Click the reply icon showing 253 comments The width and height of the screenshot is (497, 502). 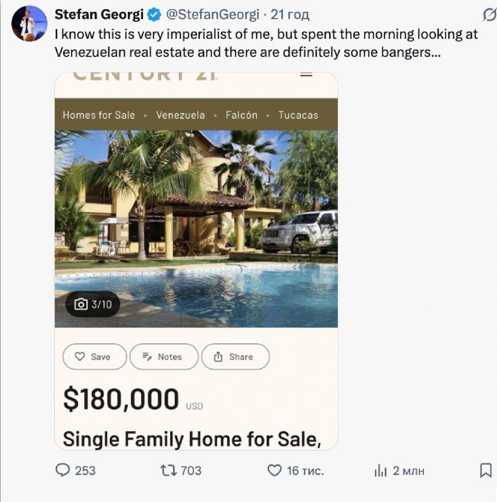coord(63,470)
